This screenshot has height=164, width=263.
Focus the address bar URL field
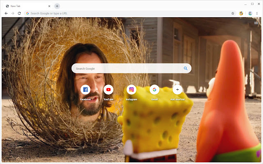(130, 14)
